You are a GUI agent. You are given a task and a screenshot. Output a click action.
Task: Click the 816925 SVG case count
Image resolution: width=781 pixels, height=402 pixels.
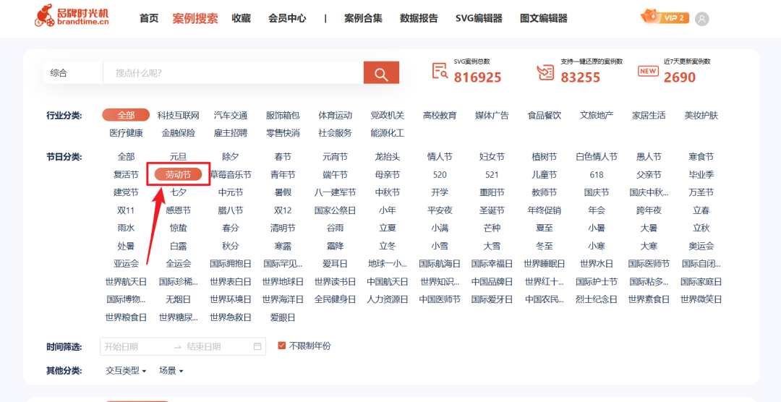tap(477, 77)
